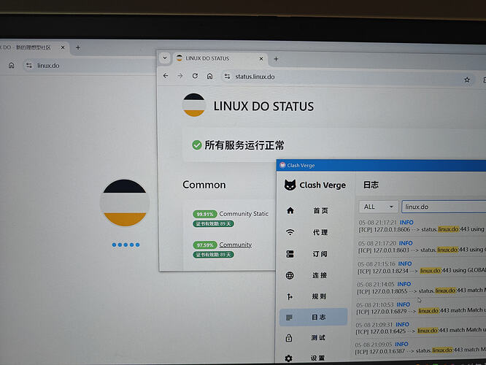Click the 日志 page heading in Clash Verge
The height and width of the screenshot is (365, 486).
coord(371,185)
